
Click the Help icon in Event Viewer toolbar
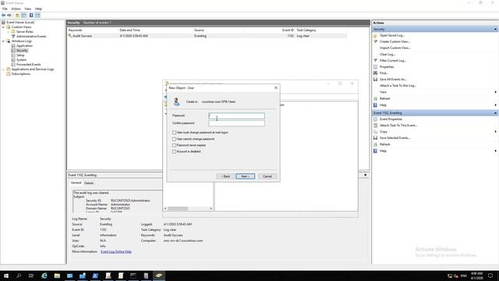click(x=31, y=16)
